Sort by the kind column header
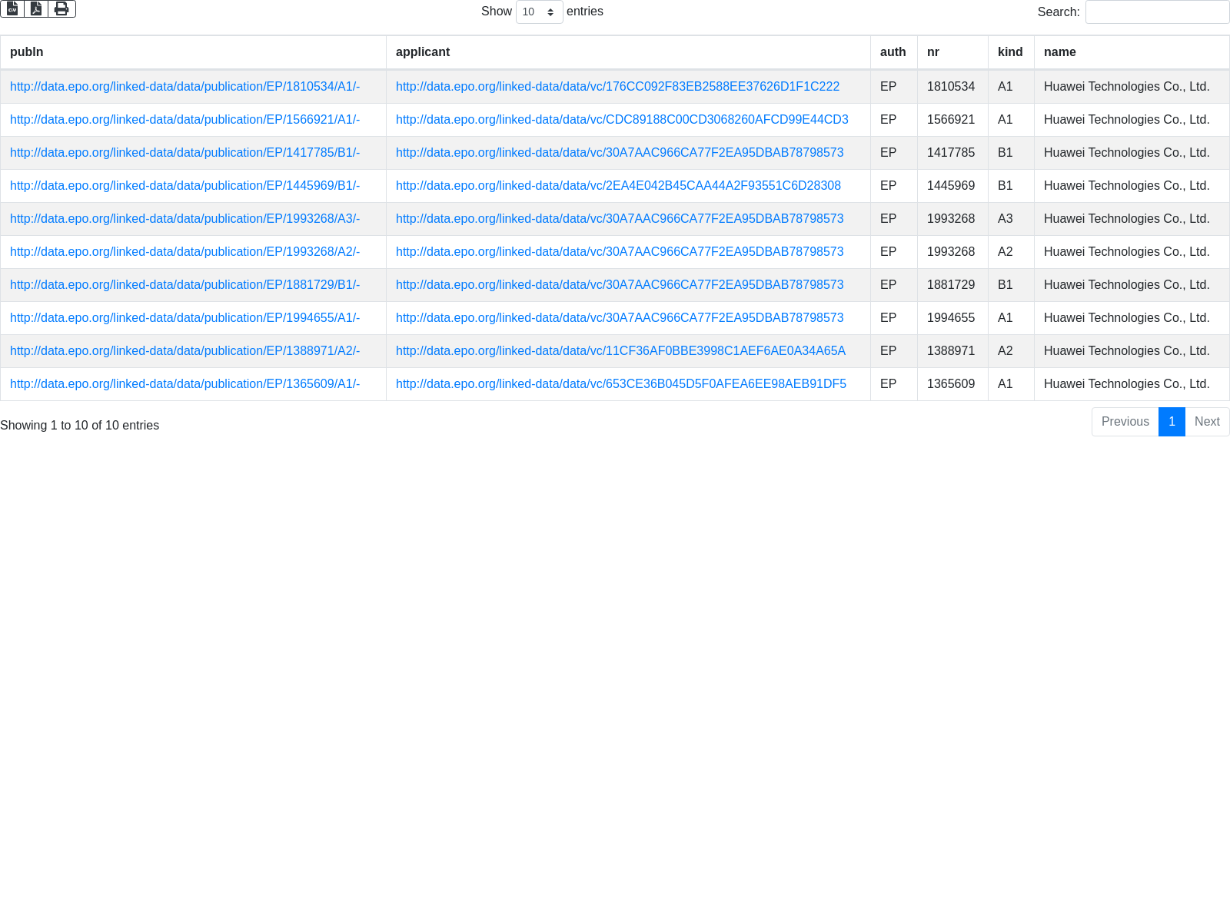 tap(1010, 52)
